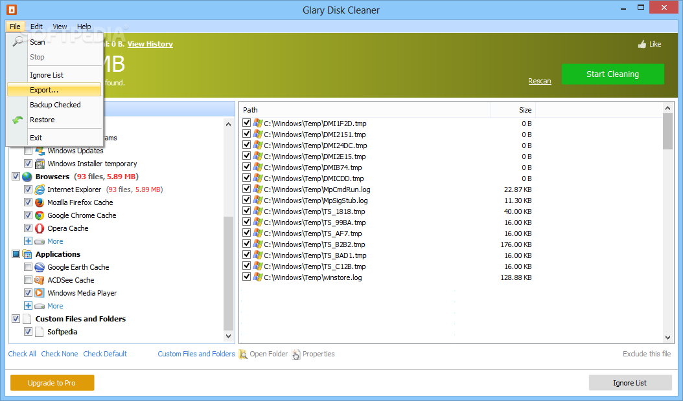
Task: Click the Check All link
Action: (x=22, y=354)
